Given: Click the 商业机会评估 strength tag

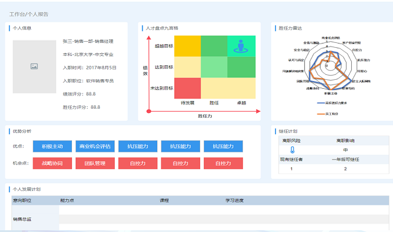Looking at the screenshot, I should pos(95,146).
